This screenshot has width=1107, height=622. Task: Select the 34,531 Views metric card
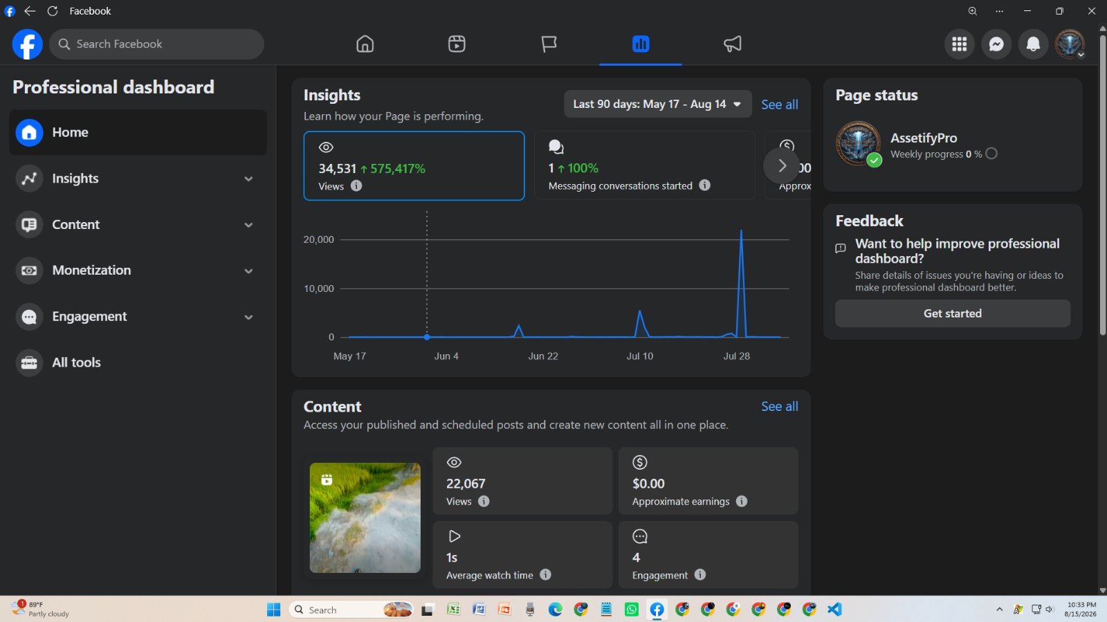[x=414, y=165]
